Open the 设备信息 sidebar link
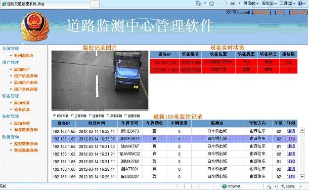This screenshot has height=190, width=309. click(22, 109)
